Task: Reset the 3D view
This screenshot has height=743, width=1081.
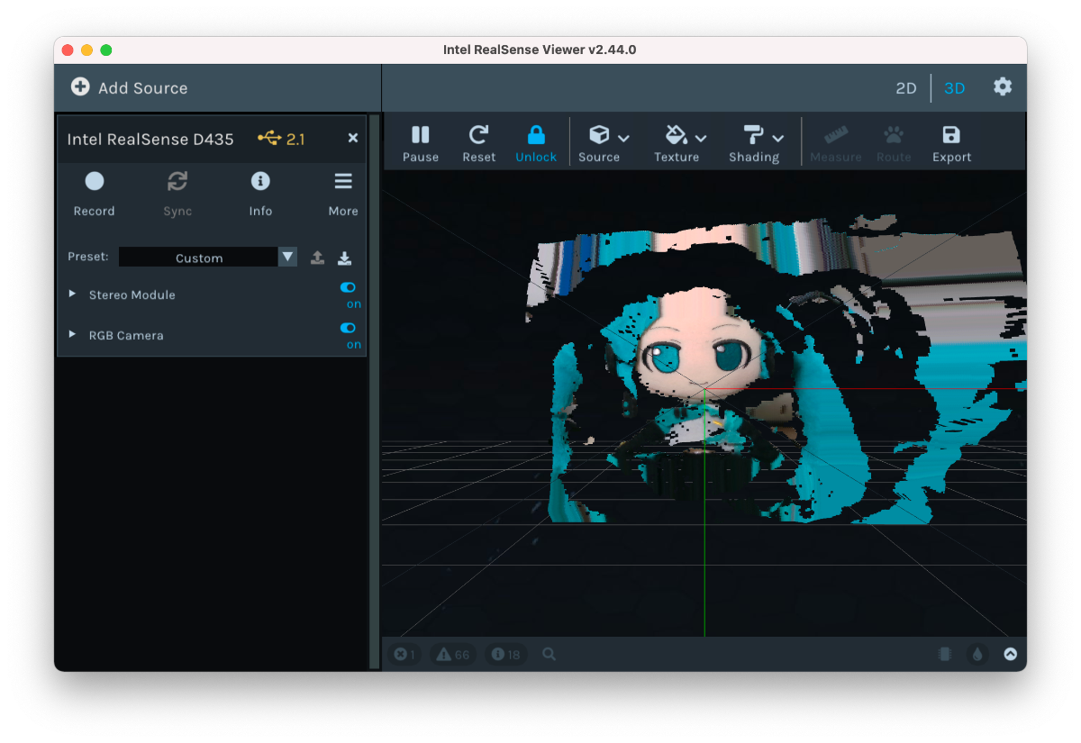Action: [479, 144]
